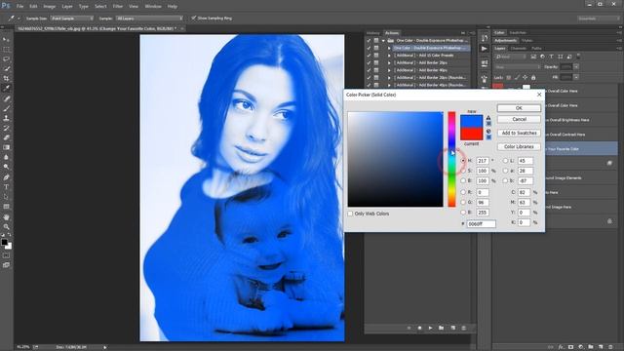Click the record button in Actions panel
This screenshot has width=624, height=351.
tap(419, 328)
